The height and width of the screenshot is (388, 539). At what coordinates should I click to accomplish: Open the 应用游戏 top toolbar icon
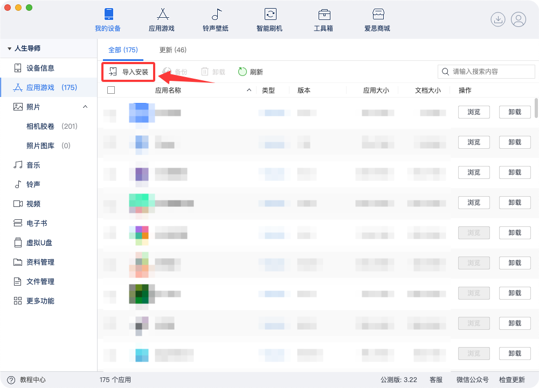click(x=162, y=15)
